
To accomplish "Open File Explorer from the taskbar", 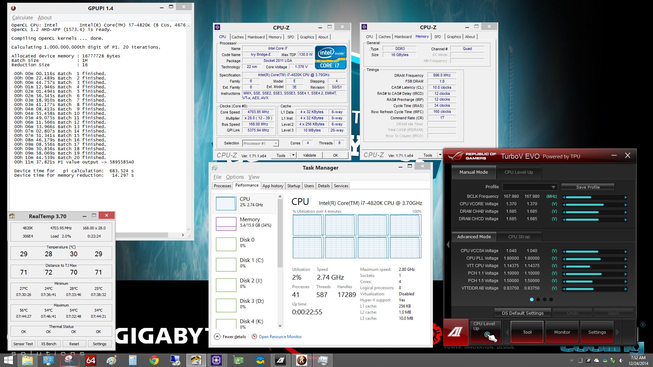I will tap(28, 360).
